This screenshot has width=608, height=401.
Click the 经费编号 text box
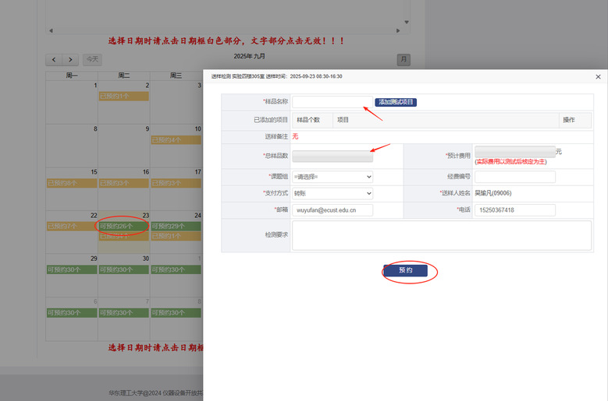pos(514,177)
